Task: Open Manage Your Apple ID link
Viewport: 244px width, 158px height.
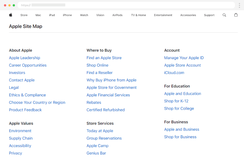Action: (x=184, y=58)
